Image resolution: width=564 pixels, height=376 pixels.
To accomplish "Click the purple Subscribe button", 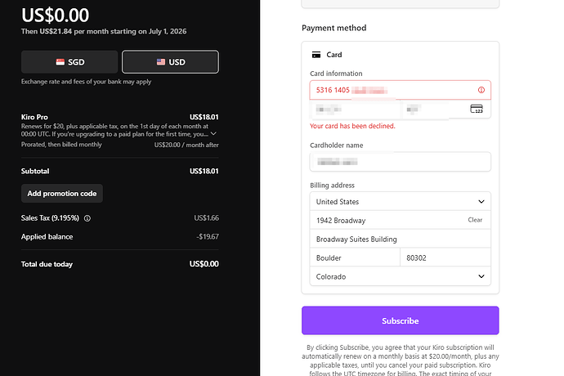I will (400, 320).
